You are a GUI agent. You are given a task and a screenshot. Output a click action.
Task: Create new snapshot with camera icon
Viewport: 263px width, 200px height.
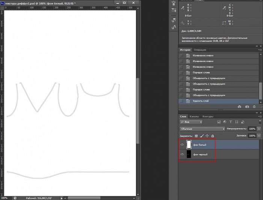pos(247,107)
